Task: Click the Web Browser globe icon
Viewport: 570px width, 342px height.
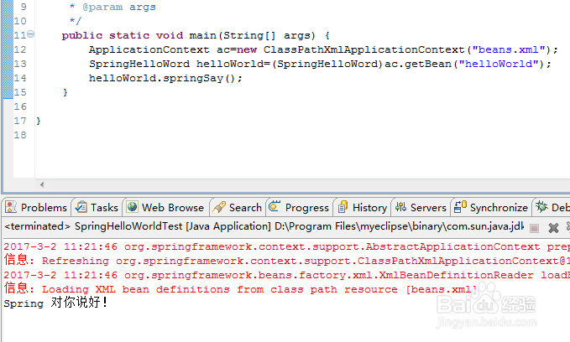Action: click(x=132, y=206)
